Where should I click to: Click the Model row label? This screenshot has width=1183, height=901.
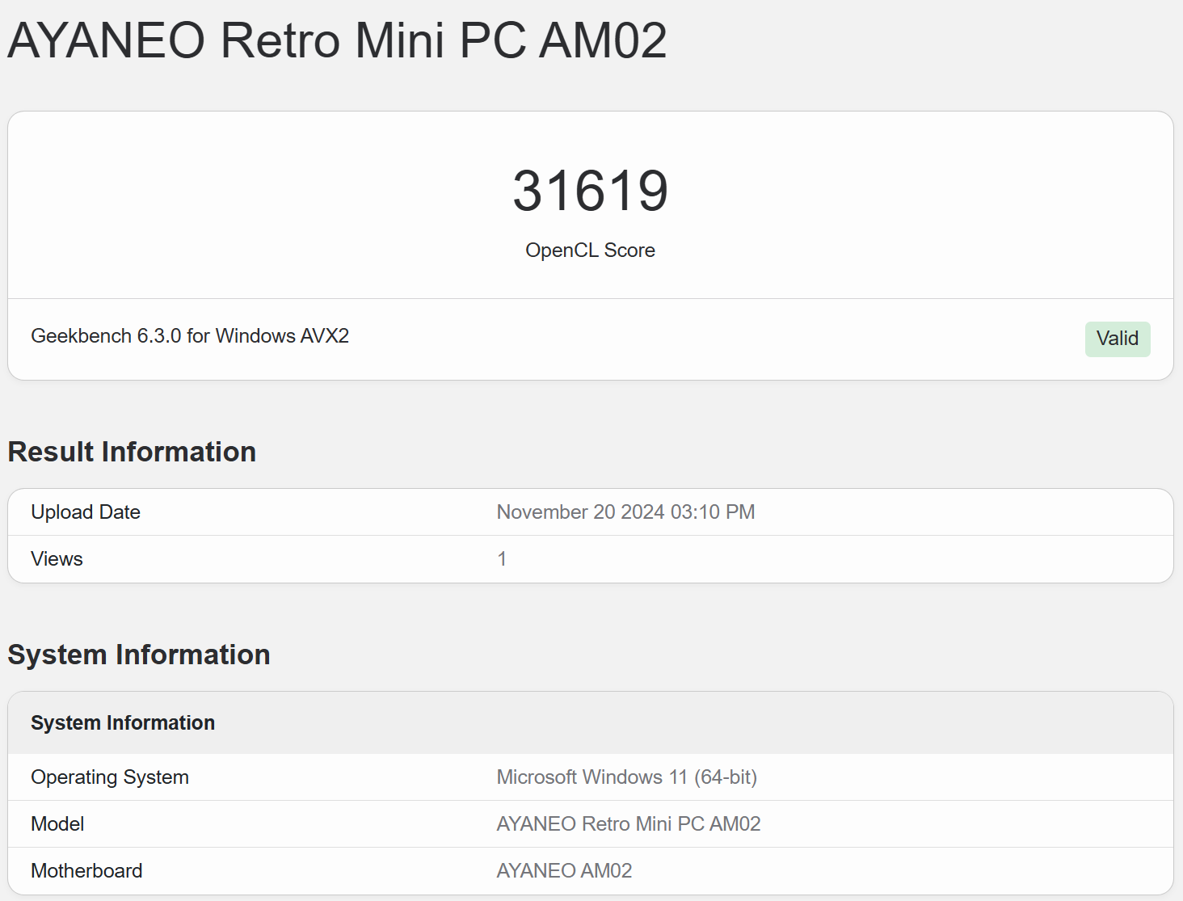[x=57, y=824]
